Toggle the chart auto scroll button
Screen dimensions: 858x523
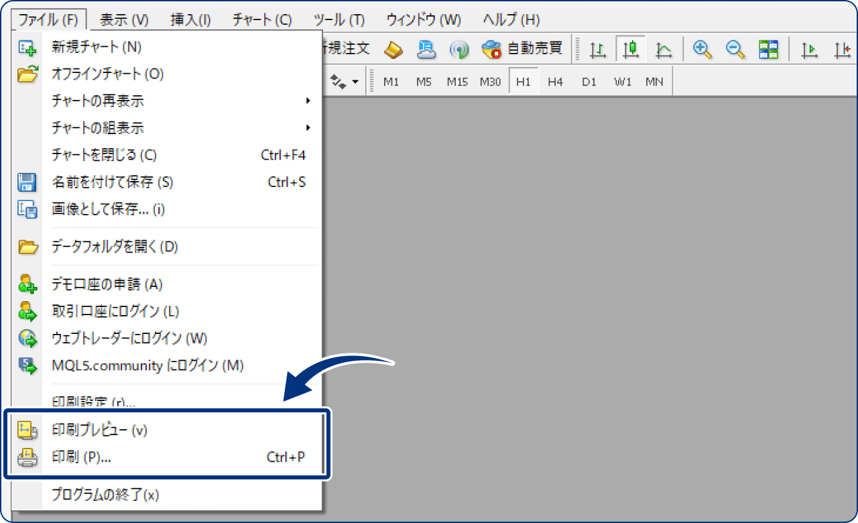point(810,49)
